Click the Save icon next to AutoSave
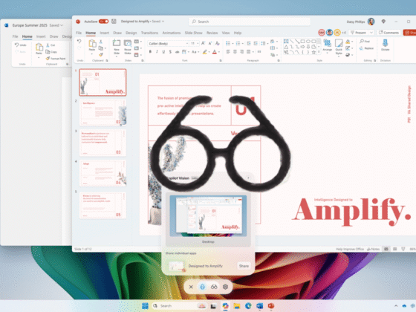 [x=114, y=22]
